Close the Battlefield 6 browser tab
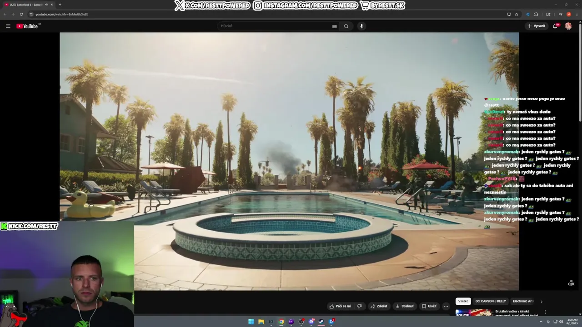Image resolution: width=582 pixels, height=327 pixels. 52,5
